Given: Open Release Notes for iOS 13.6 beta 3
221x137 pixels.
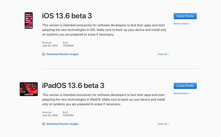Looking at the screenshot, I should [181, 24].
